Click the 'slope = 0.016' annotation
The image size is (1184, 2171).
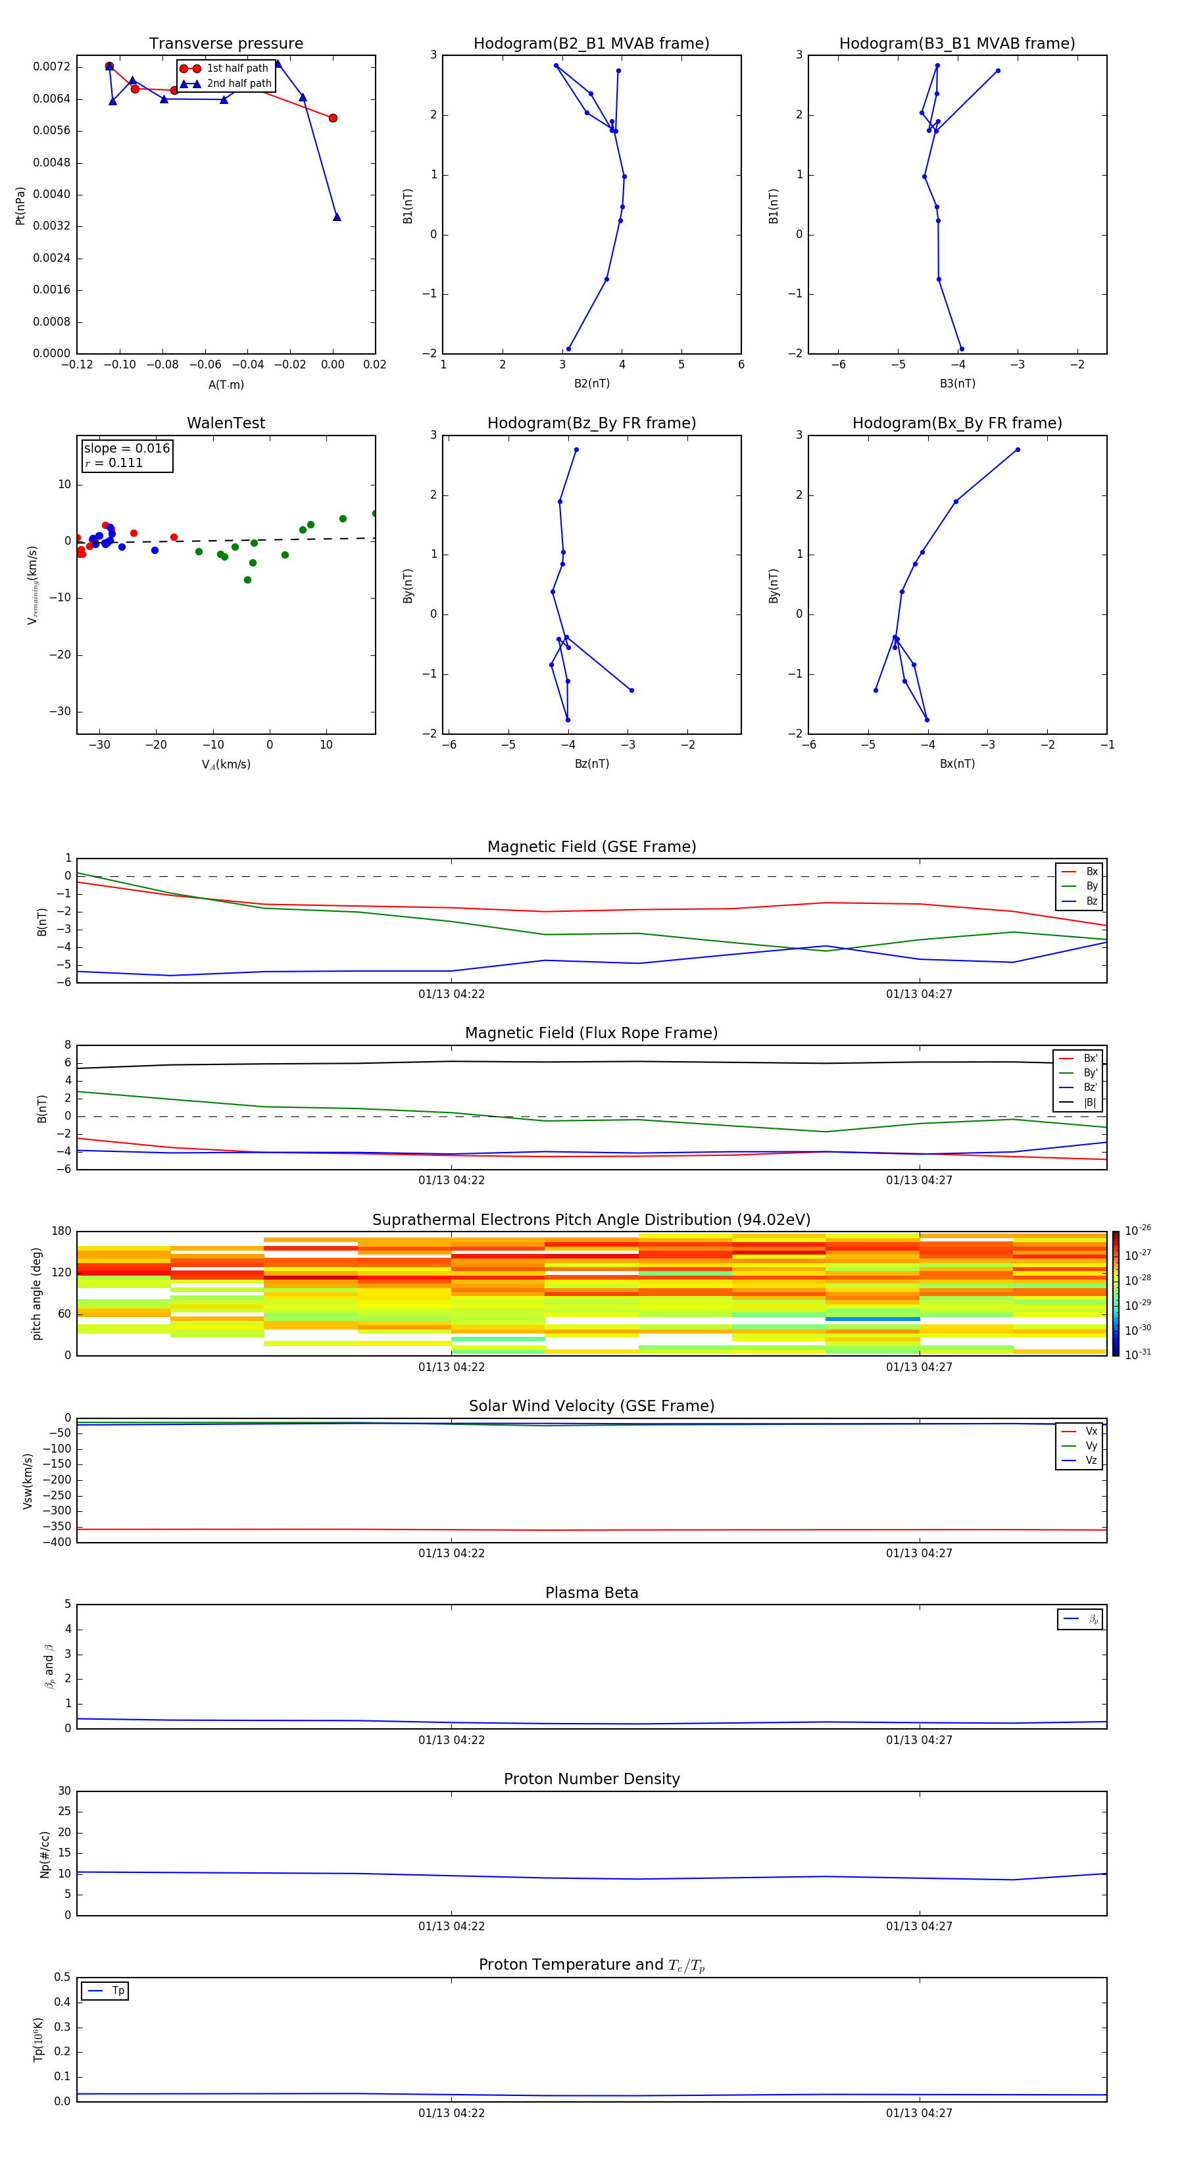pos(127,449)
